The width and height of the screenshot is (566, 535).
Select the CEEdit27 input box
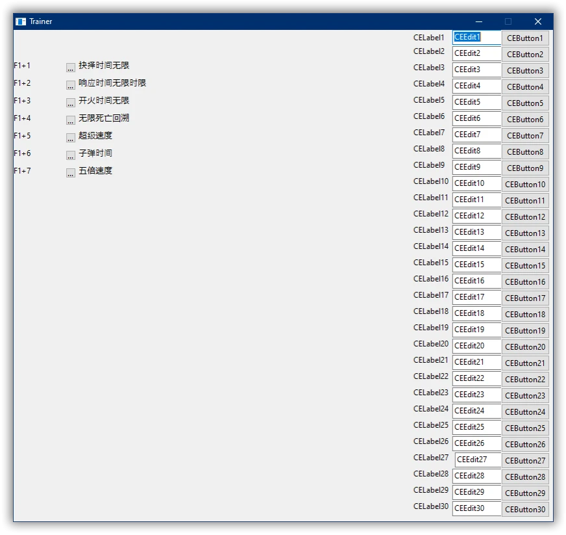(478, 460)
